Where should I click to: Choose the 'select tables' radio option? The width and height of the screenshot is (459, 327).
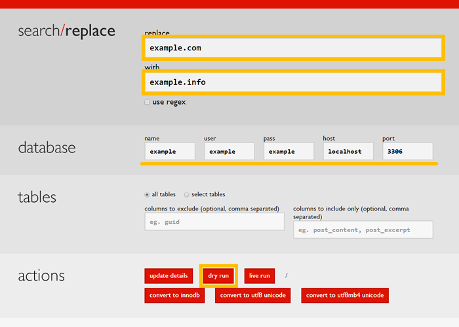point(187,194)
